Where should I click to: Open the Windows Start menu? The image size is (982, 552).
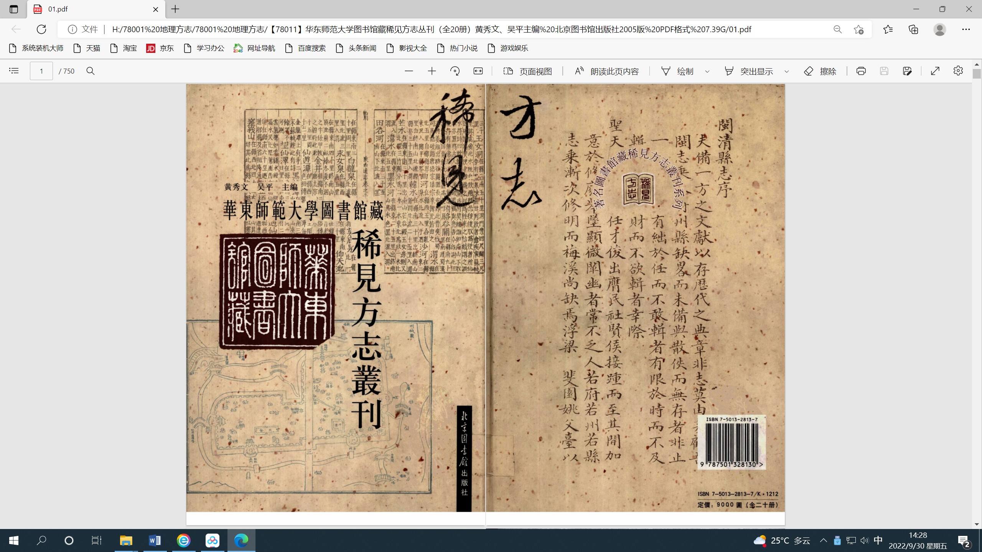[x=14, y=540]
